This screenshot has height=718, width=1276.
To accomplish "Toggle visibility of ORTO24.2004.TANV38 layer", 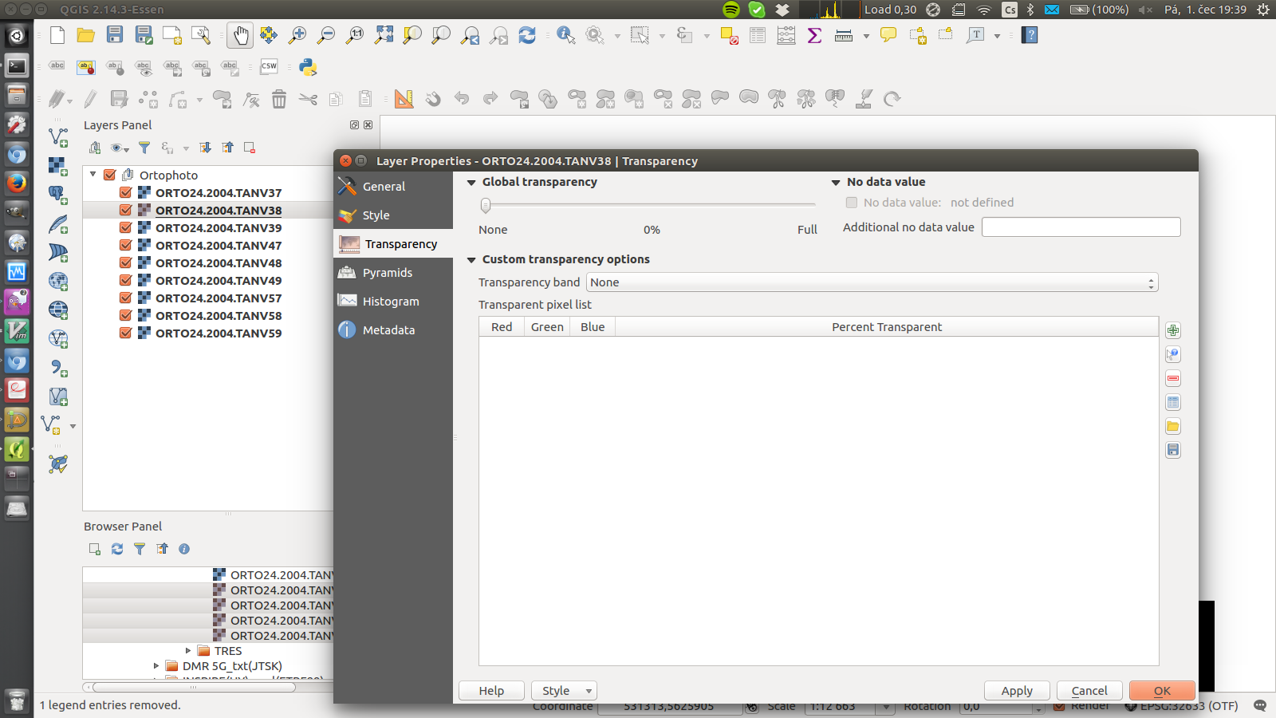I will [125, 210].
